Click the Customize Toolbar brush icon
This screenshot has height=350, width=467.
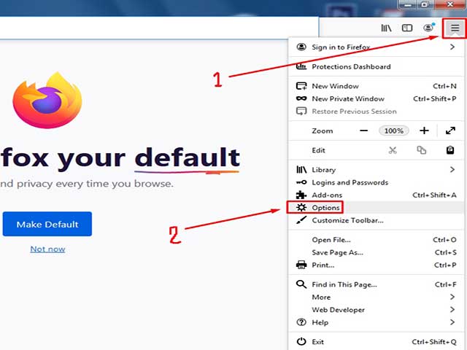pyautogui.click(x=301, y=220)
